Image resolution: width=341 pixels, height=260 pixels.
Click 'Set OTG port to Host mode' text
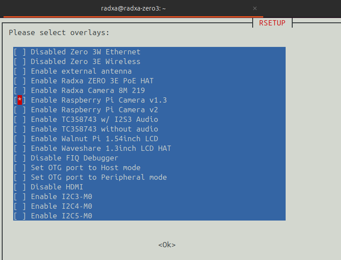85,167
